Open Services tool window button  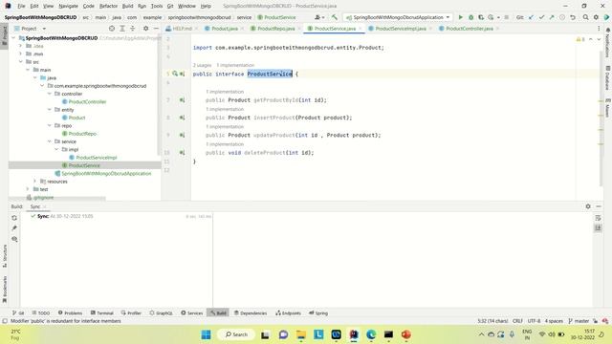pyautogui.click(x=192, y=312)
